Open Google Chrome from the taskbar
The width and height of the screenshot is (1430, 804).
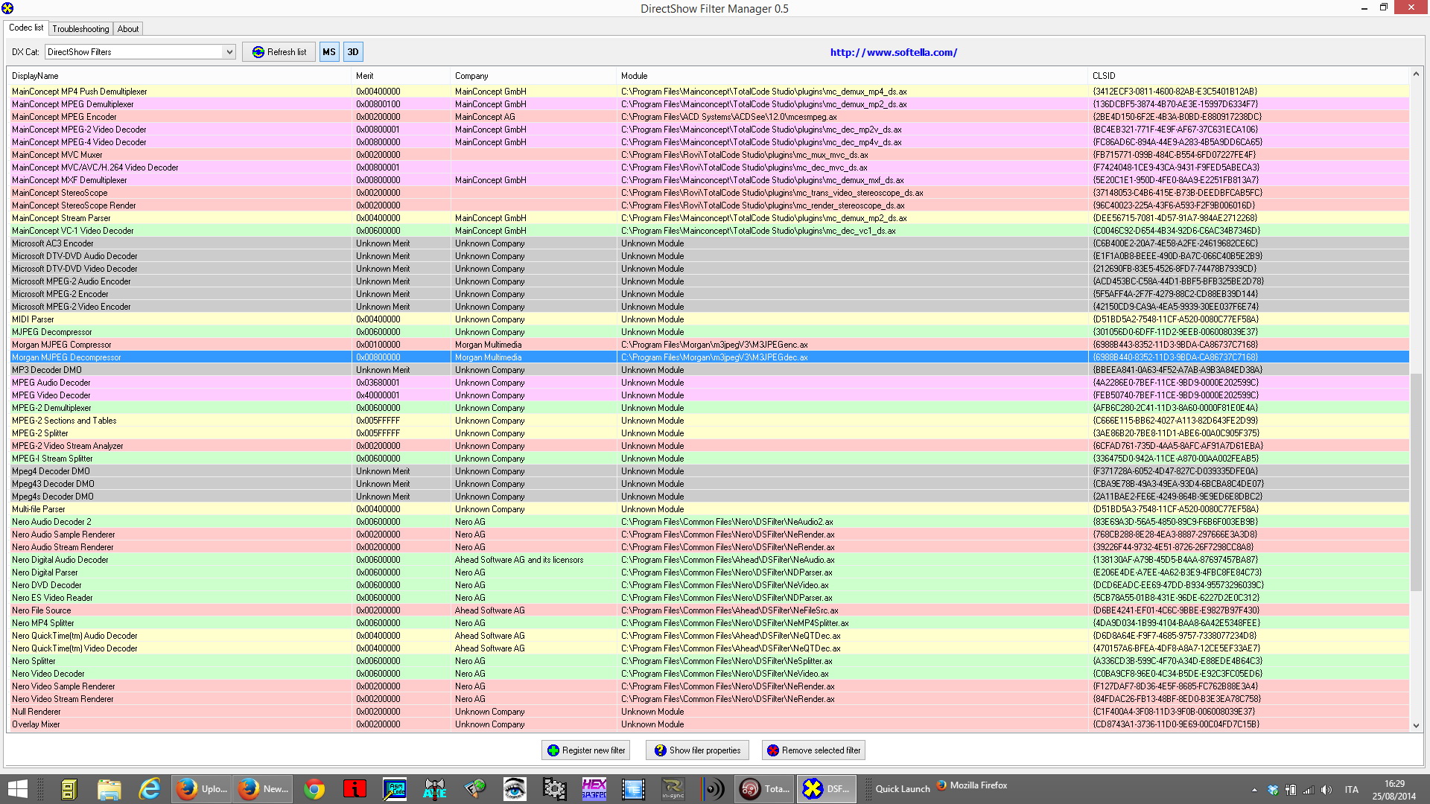pos(314,789)
